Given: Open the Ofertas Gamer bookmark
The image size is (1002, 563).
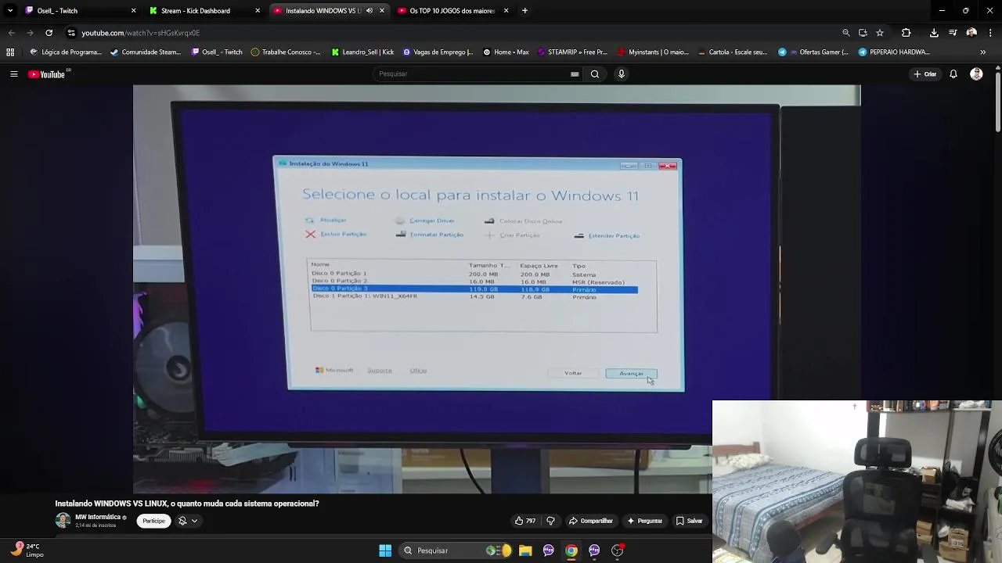Looking at the screenshot, I should click(x=813, y=52).
